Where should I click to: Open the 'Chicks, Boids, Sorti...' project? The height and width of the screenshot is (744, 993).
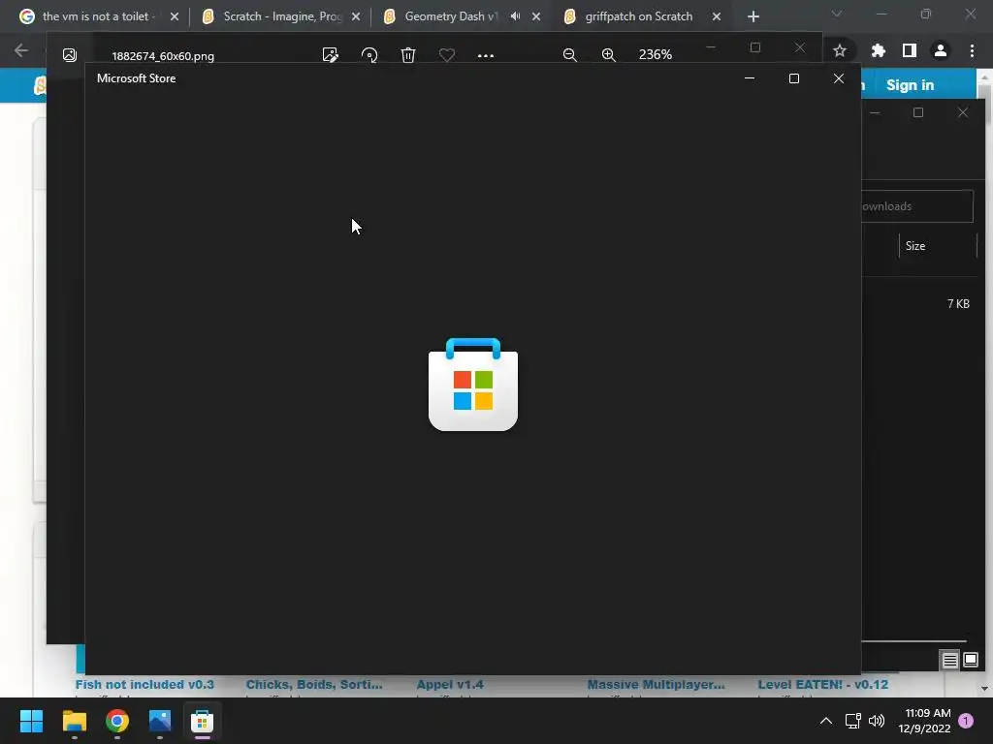tap(314, 685)
